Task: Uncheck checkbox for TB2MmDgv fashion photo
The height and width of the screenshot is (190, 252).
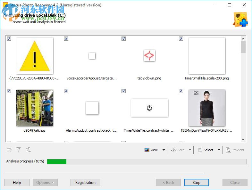Action: click(181, 91)
